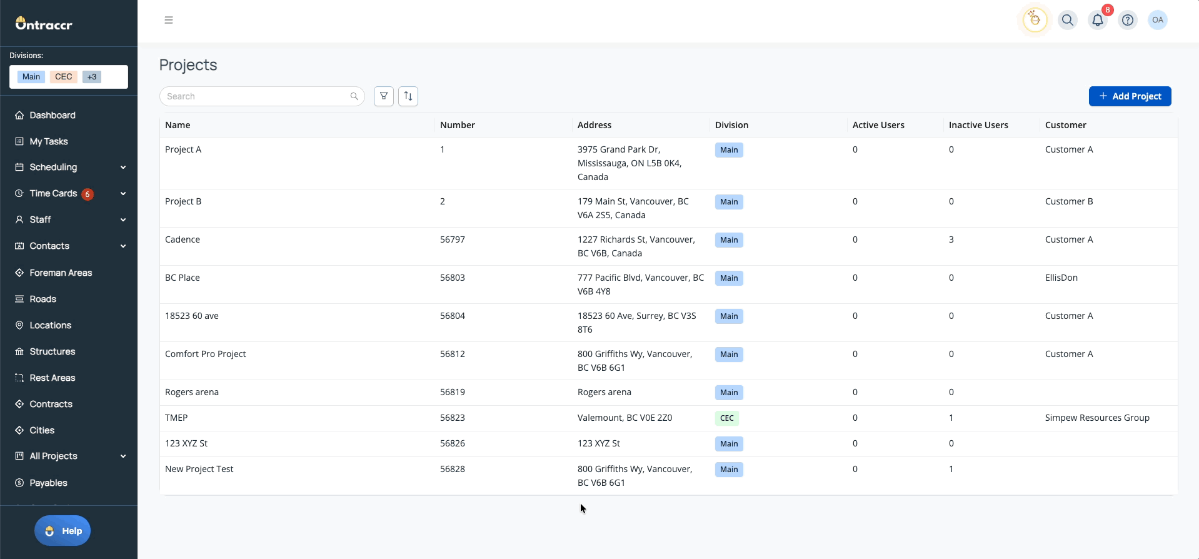Click the global search magnifier icon

click(1068, 20)
